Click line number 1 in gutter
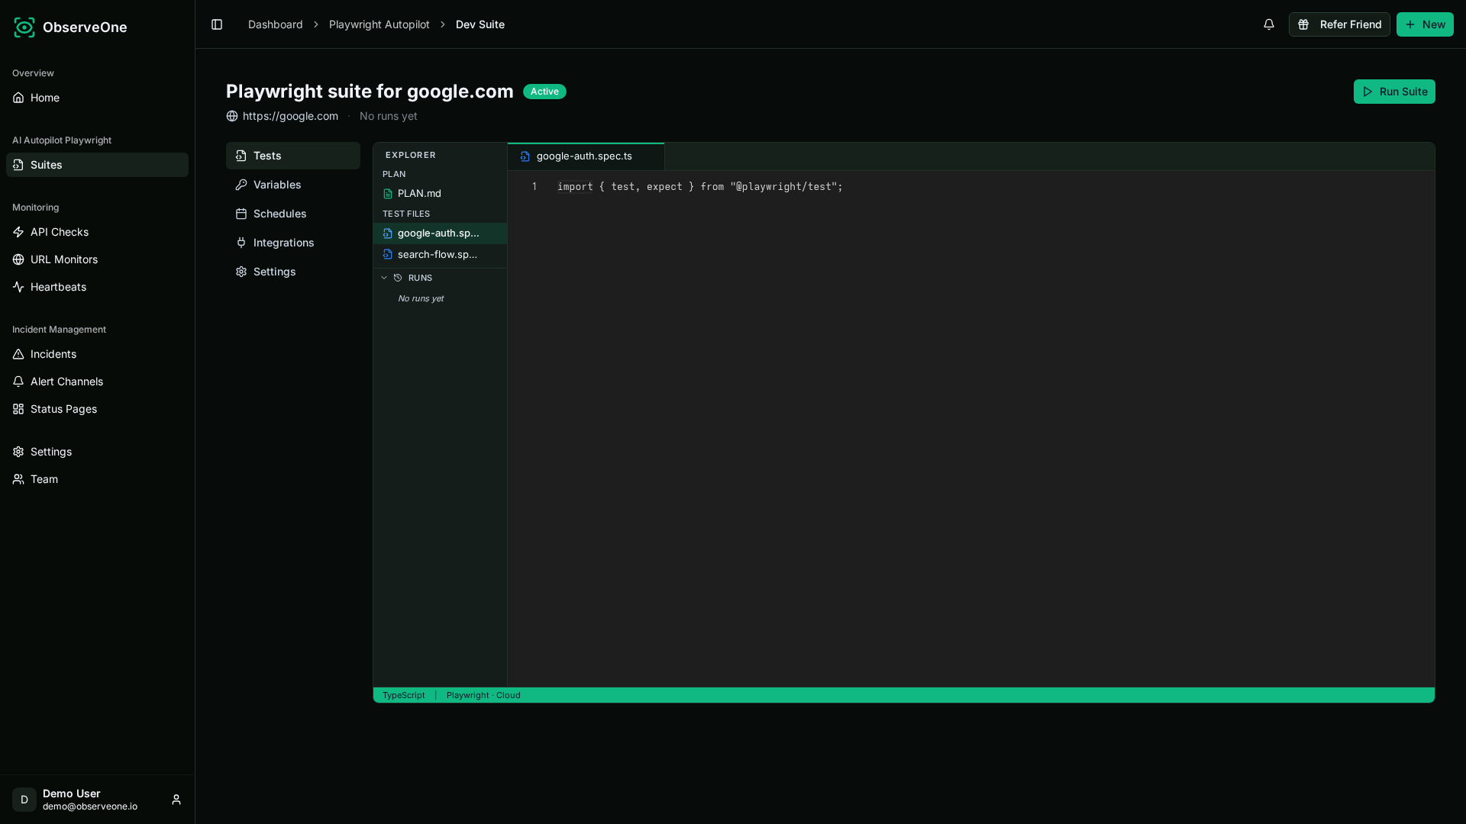The width and height of the screenshot is (1466, 824). point(534,187)
